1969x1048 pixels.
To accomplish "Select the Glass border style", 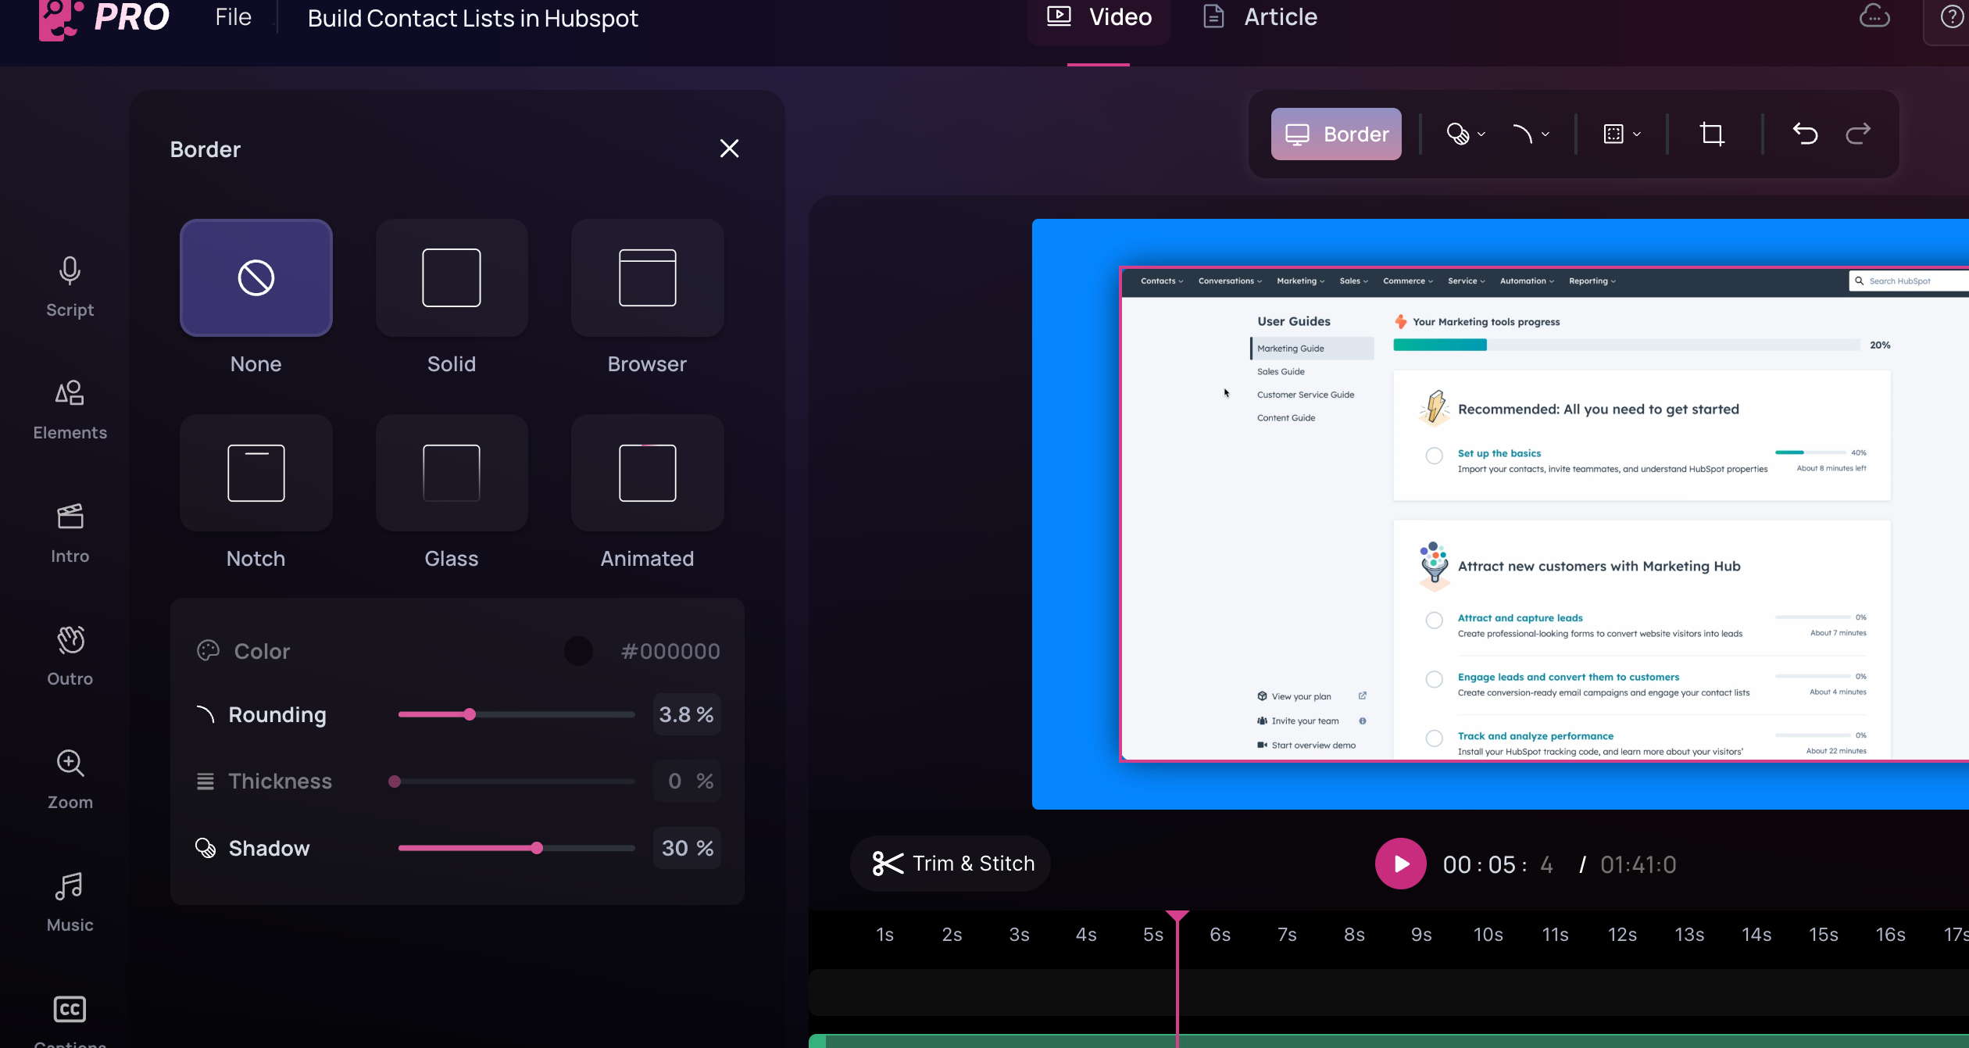I will [451, 473].
